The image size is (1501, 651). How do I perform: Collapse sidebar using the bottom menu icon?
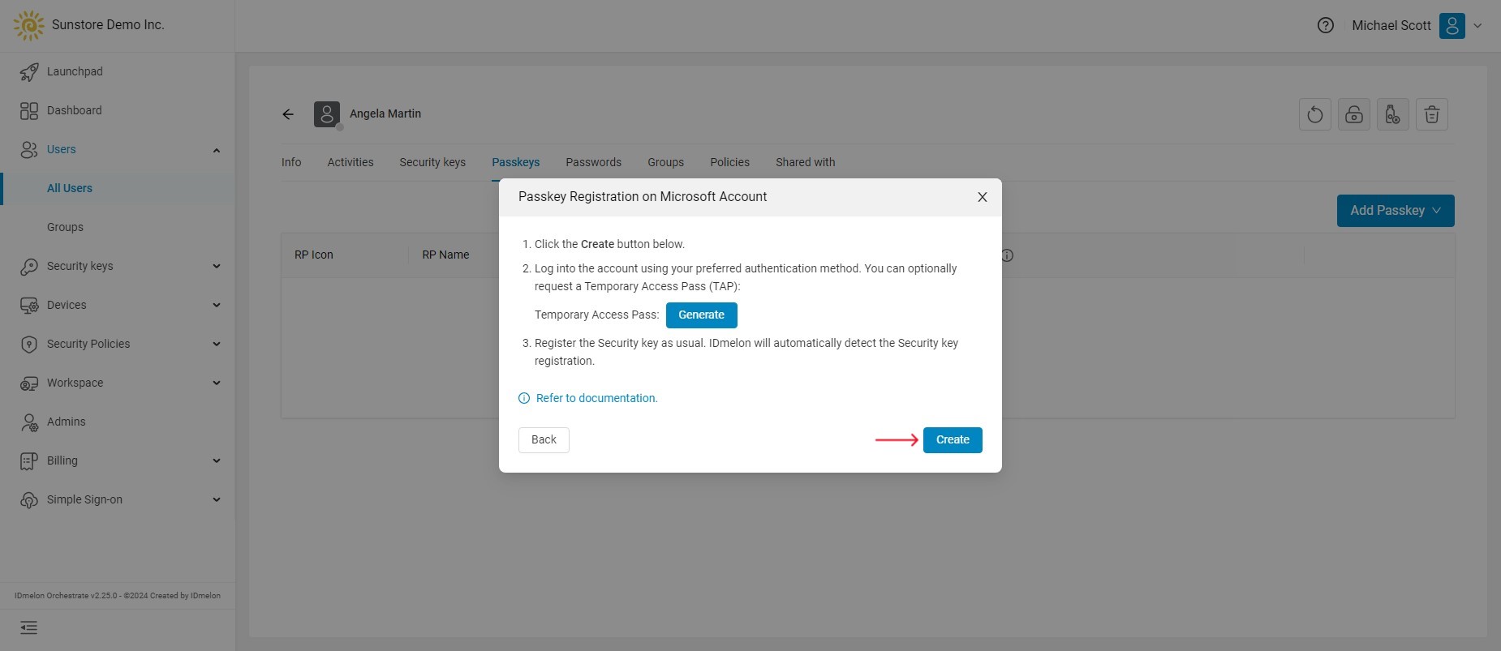pos(29,627)
